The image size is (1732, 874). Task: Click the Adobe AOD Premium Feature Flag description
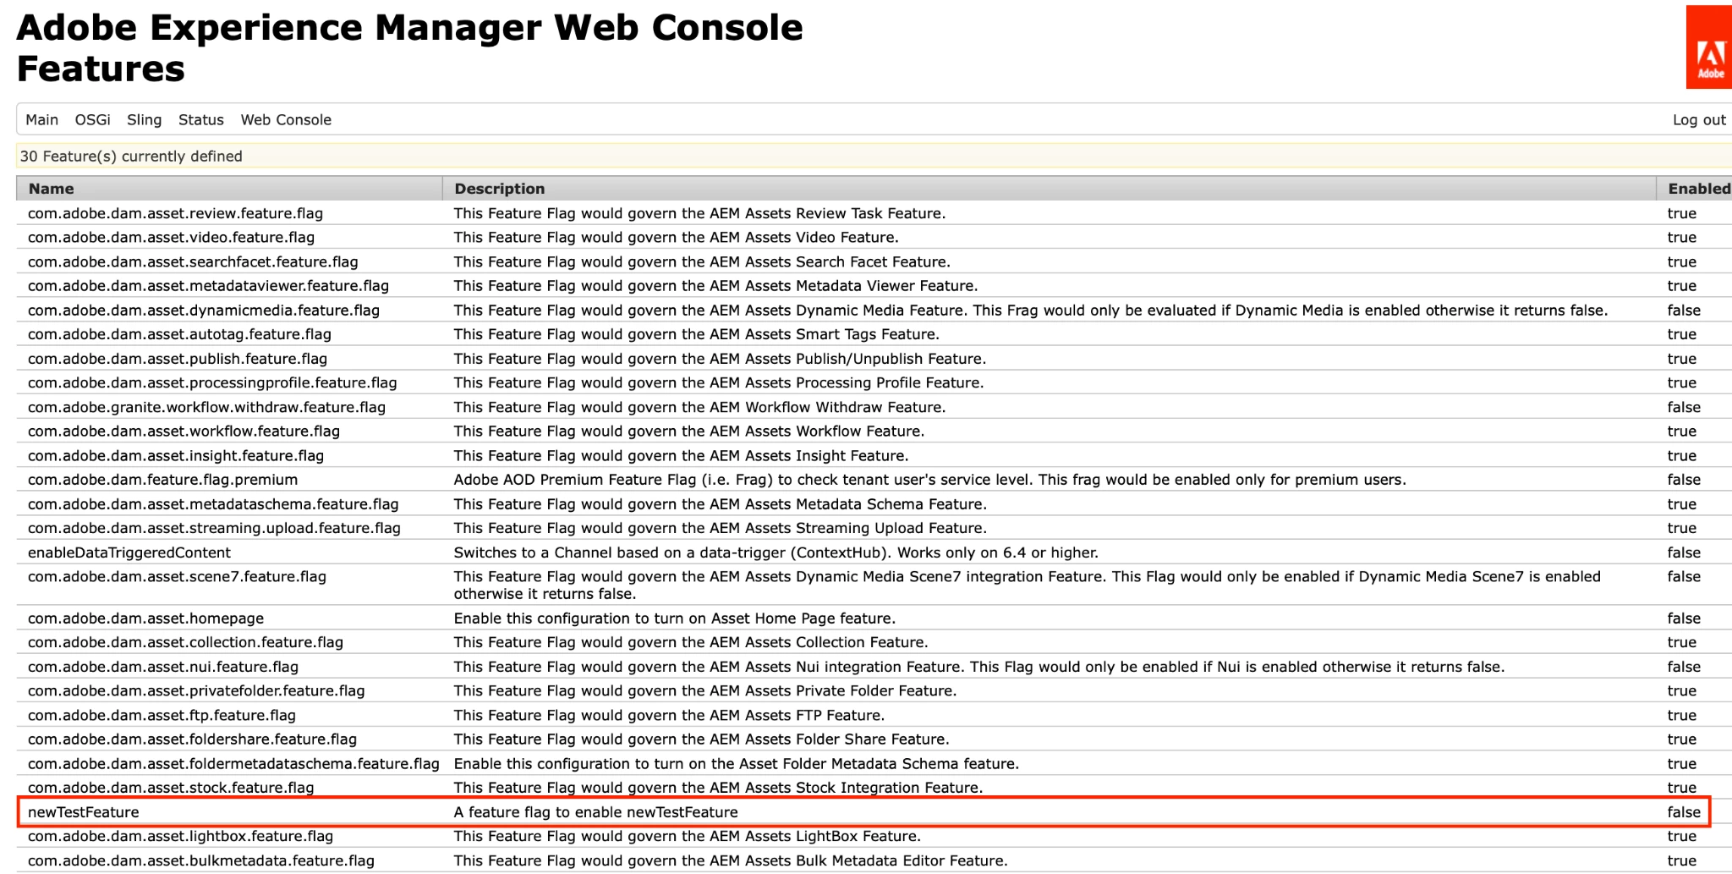[929, 480]
